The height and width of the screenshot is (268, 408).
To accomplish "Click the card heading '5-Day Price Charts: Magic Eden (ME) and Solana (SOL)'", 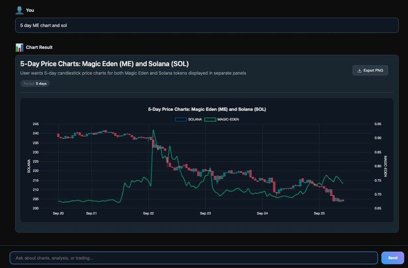I will [x=105, y=64].
